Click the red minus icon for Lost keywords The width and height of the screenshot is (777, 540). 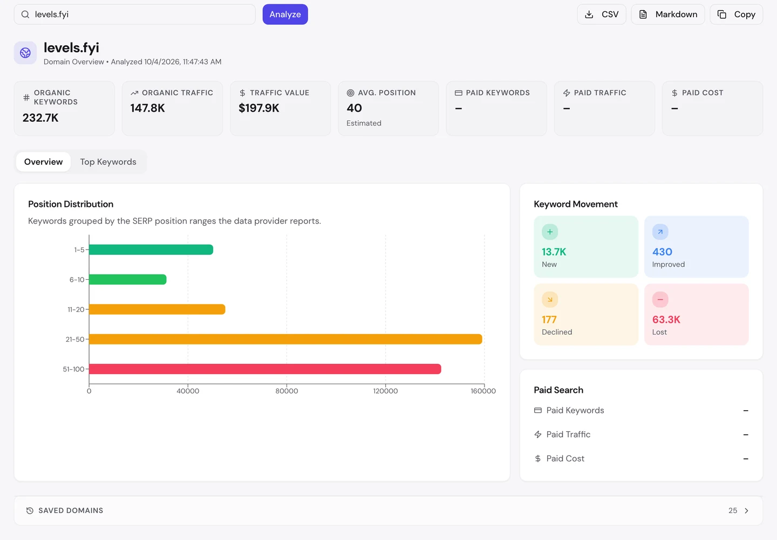point(660,300)
